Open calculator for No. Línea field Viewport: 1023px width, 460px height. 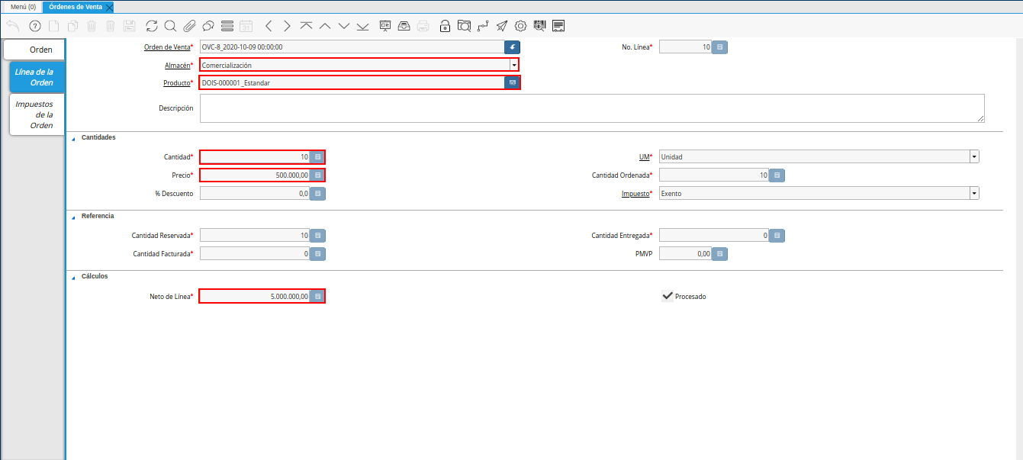coord(720,47)
